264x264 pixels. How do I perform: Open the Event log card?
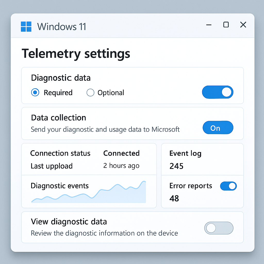(x=202, y=159)
